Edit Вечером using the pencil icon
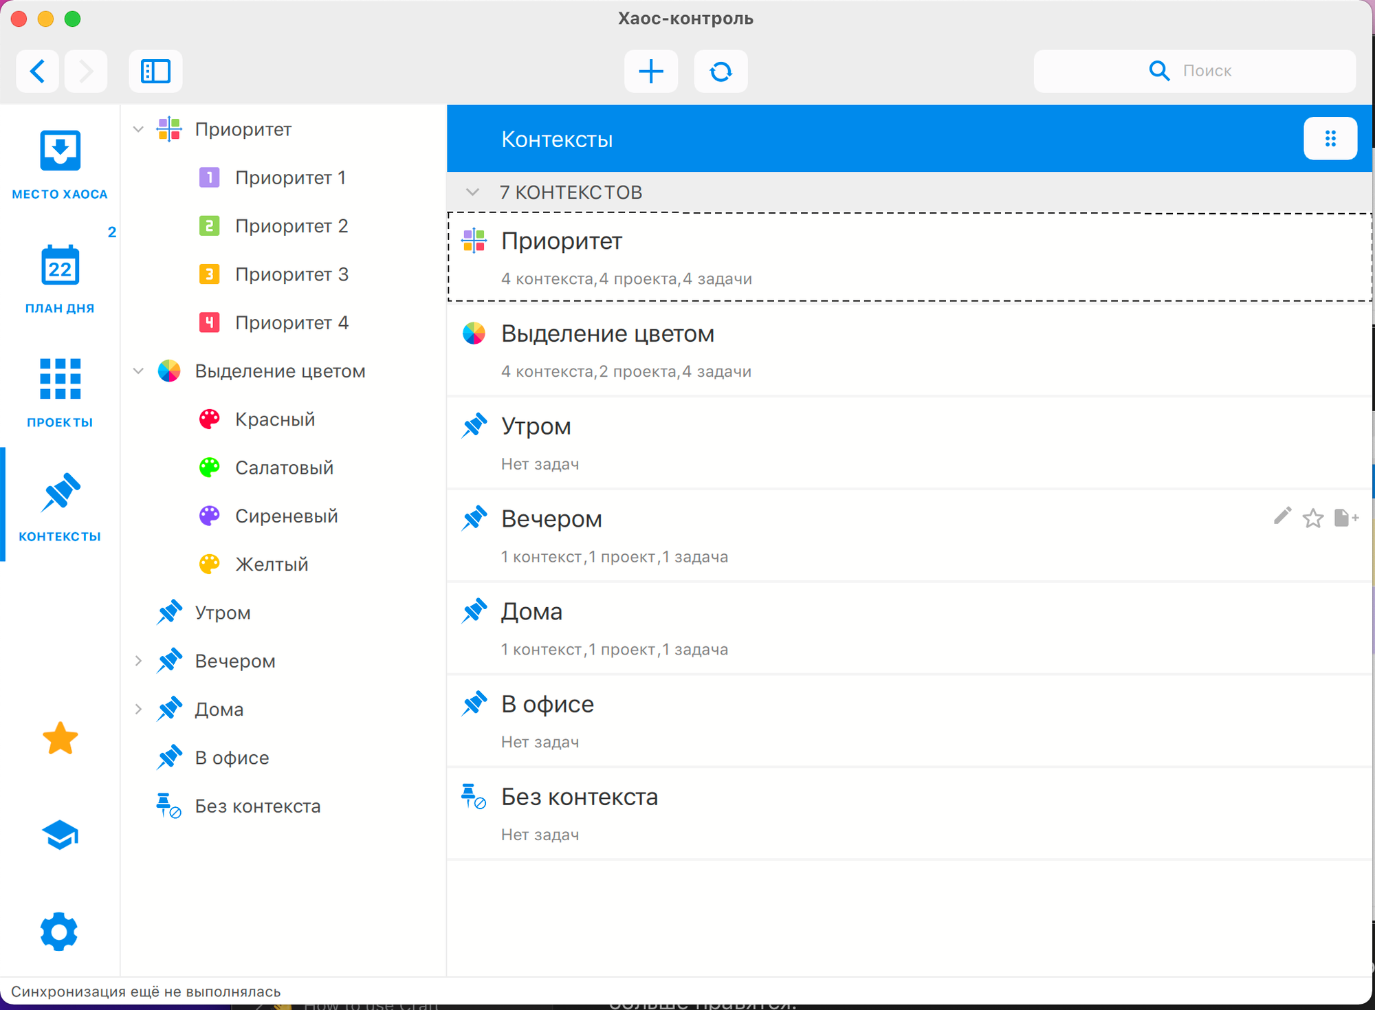This screenshot has width=1375, height=1010. 1281,518
